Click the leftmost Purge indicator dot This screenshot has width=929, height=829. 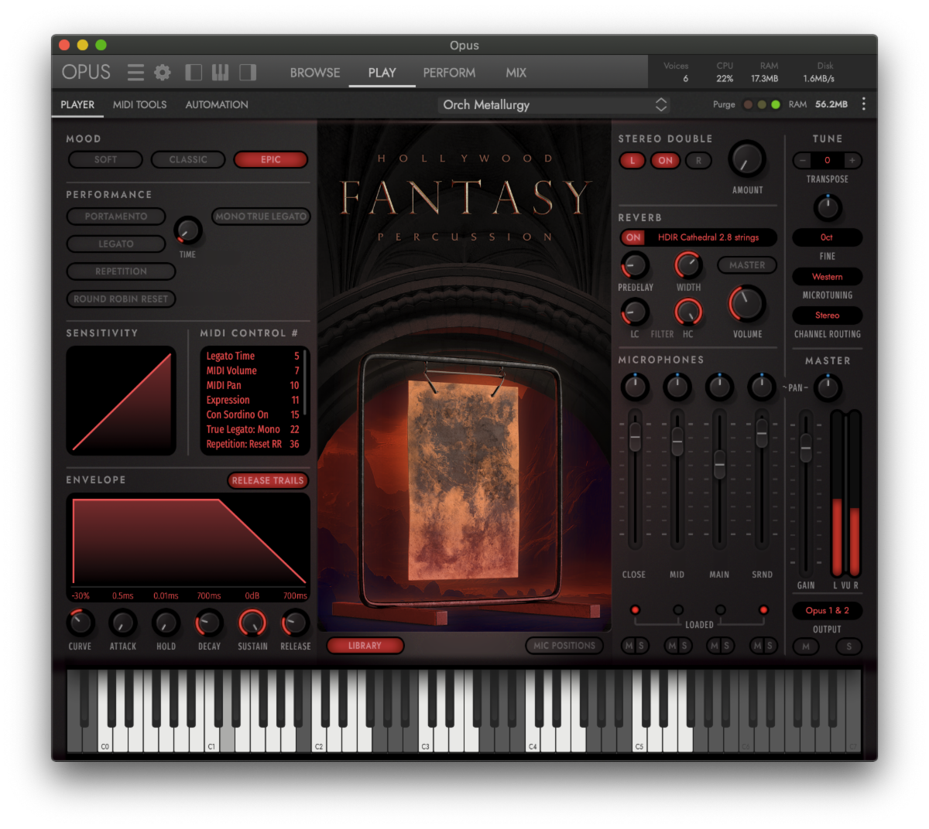coord(748,104)
